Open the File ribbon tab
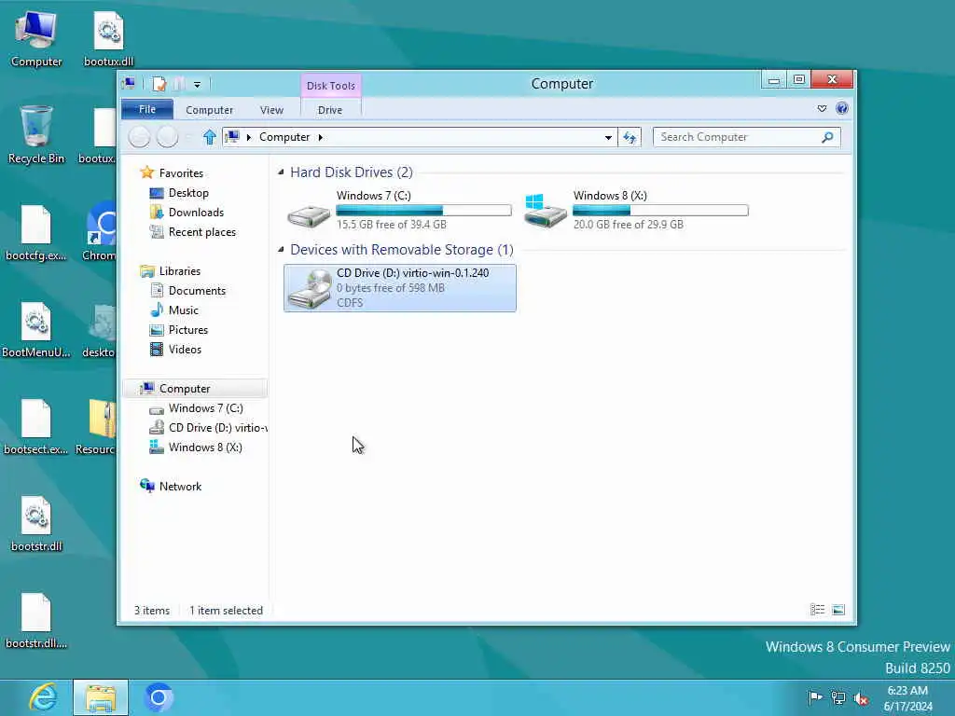The image size is (955, 716). [147, 110]
